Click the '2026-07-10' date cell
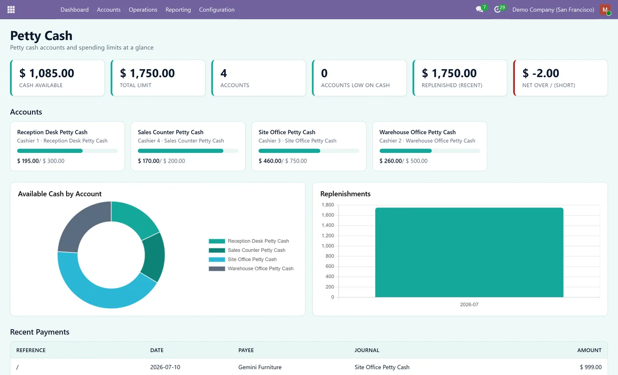Viewport: 618px width, 375px height. [x=165, y=367]
